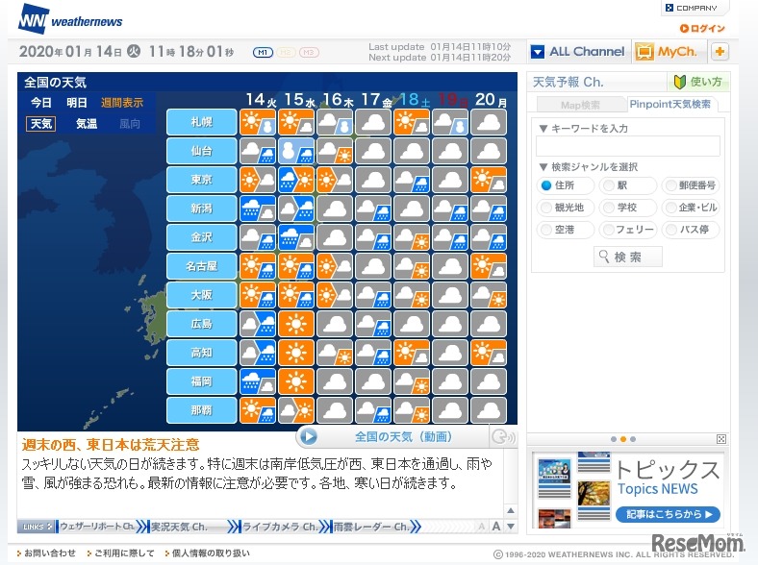
Task: Click the 広島 city button
Action: click(x=202, y=324)
